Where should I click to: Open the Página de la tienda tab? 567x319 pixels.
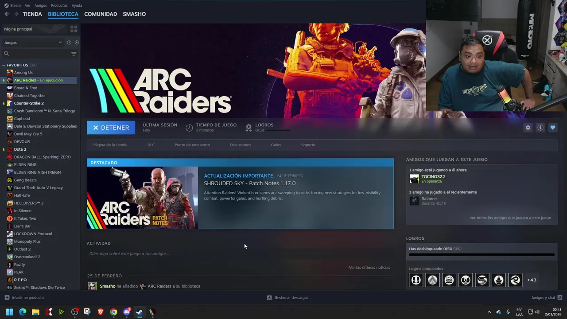tap(110, 145)
